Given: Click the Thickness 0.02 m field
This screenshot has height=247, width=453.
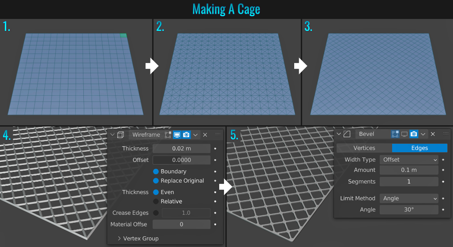Looking at the screenshot, I should 181,149.
